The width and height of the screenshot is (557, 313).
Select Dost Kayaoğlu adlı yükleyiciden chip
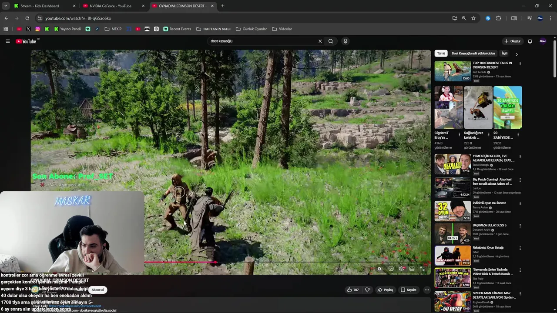click(x=473, y=53)
